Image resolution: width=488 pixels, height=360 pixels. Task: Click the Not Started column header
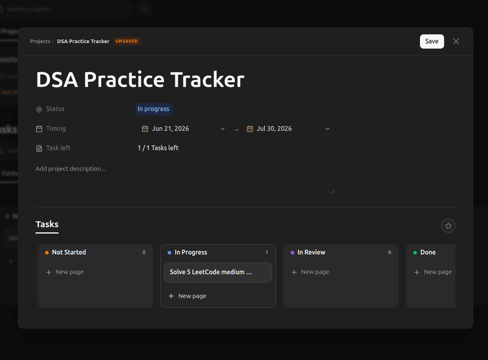[69, 253]
